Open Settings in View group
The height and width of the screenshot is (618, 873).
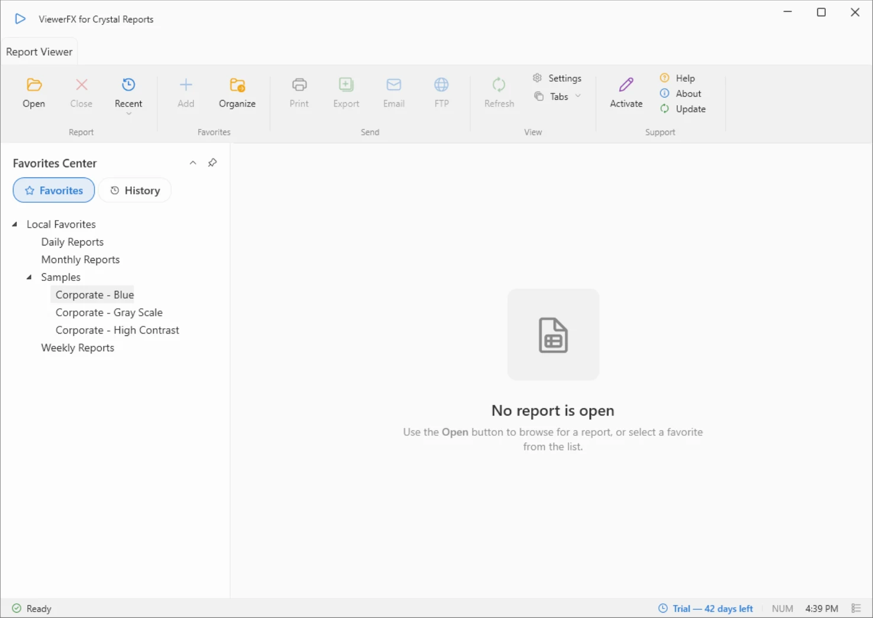point(557,78)
